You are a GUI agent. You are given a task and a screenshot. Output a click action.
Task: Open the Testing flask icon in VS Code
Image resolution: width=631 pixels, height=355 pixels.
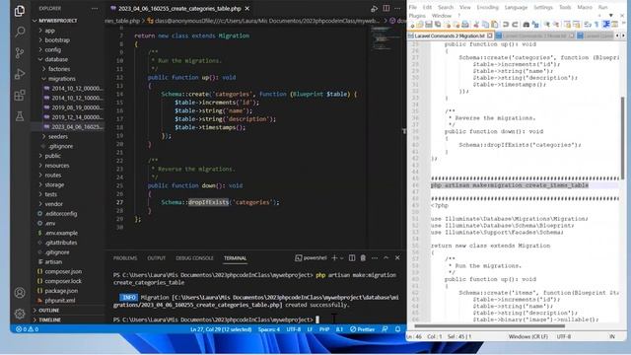click(x=20, y=116)
